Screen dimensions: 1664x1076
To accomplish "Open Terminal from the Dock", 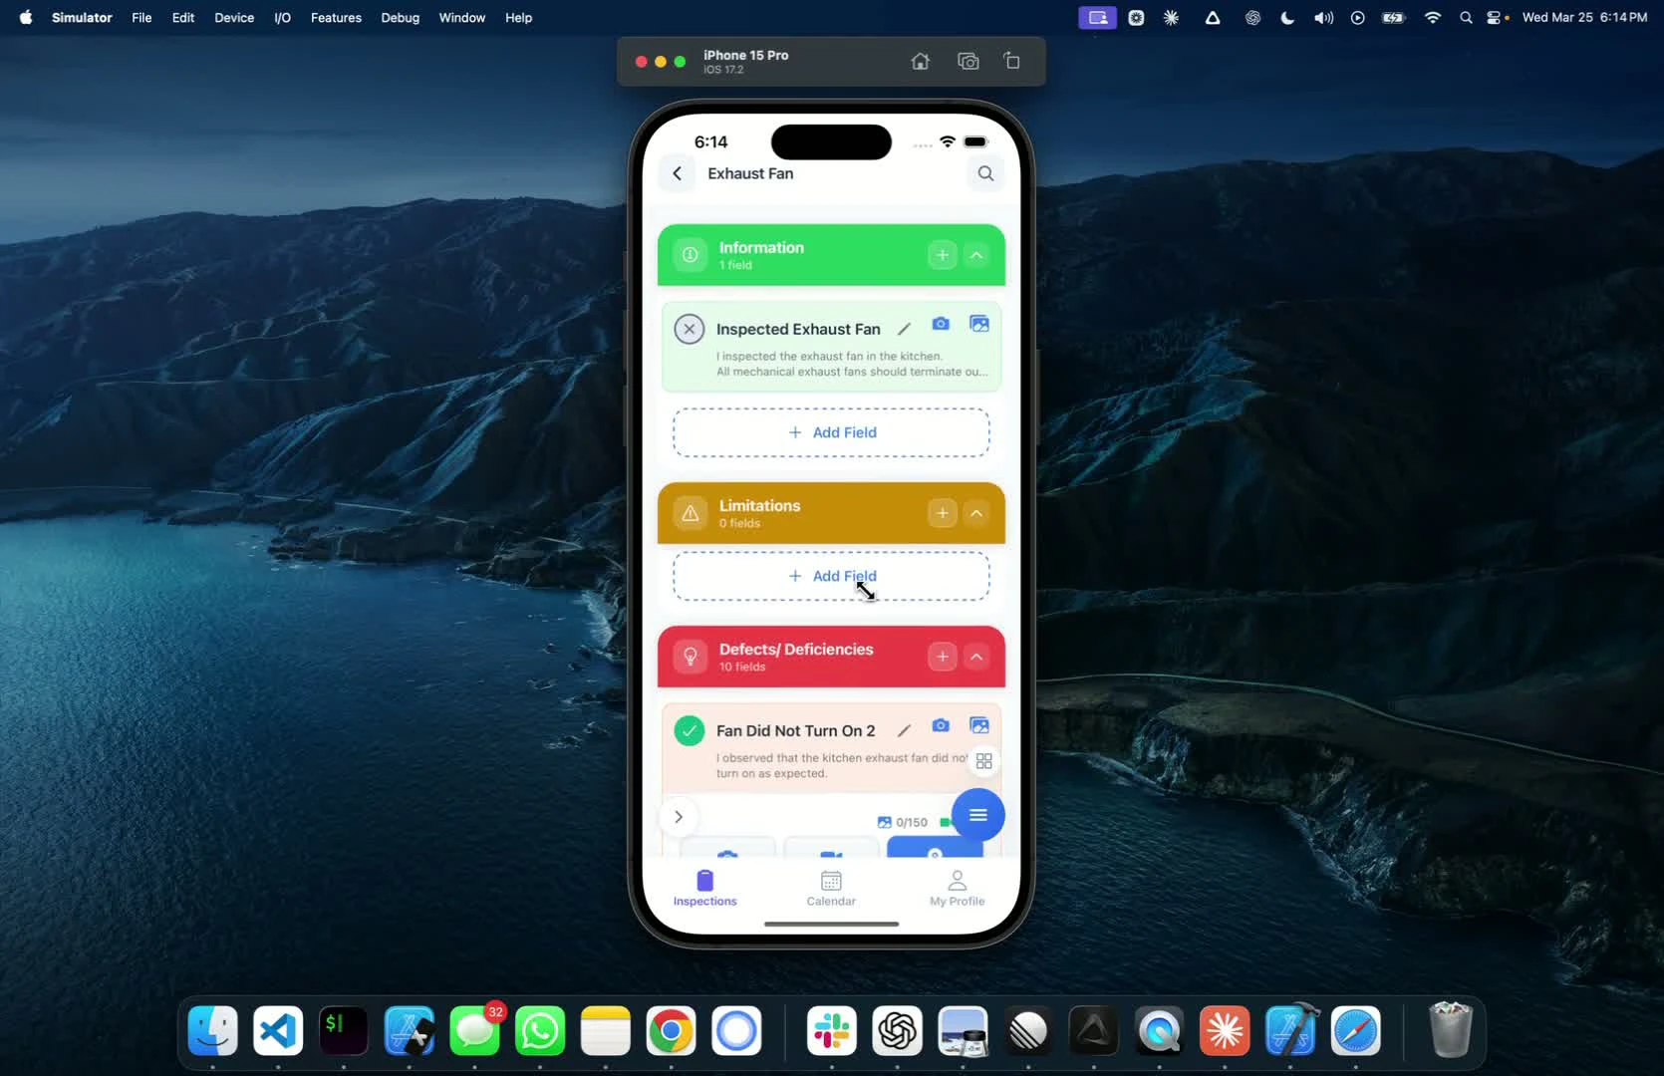I will (343, 1030).
